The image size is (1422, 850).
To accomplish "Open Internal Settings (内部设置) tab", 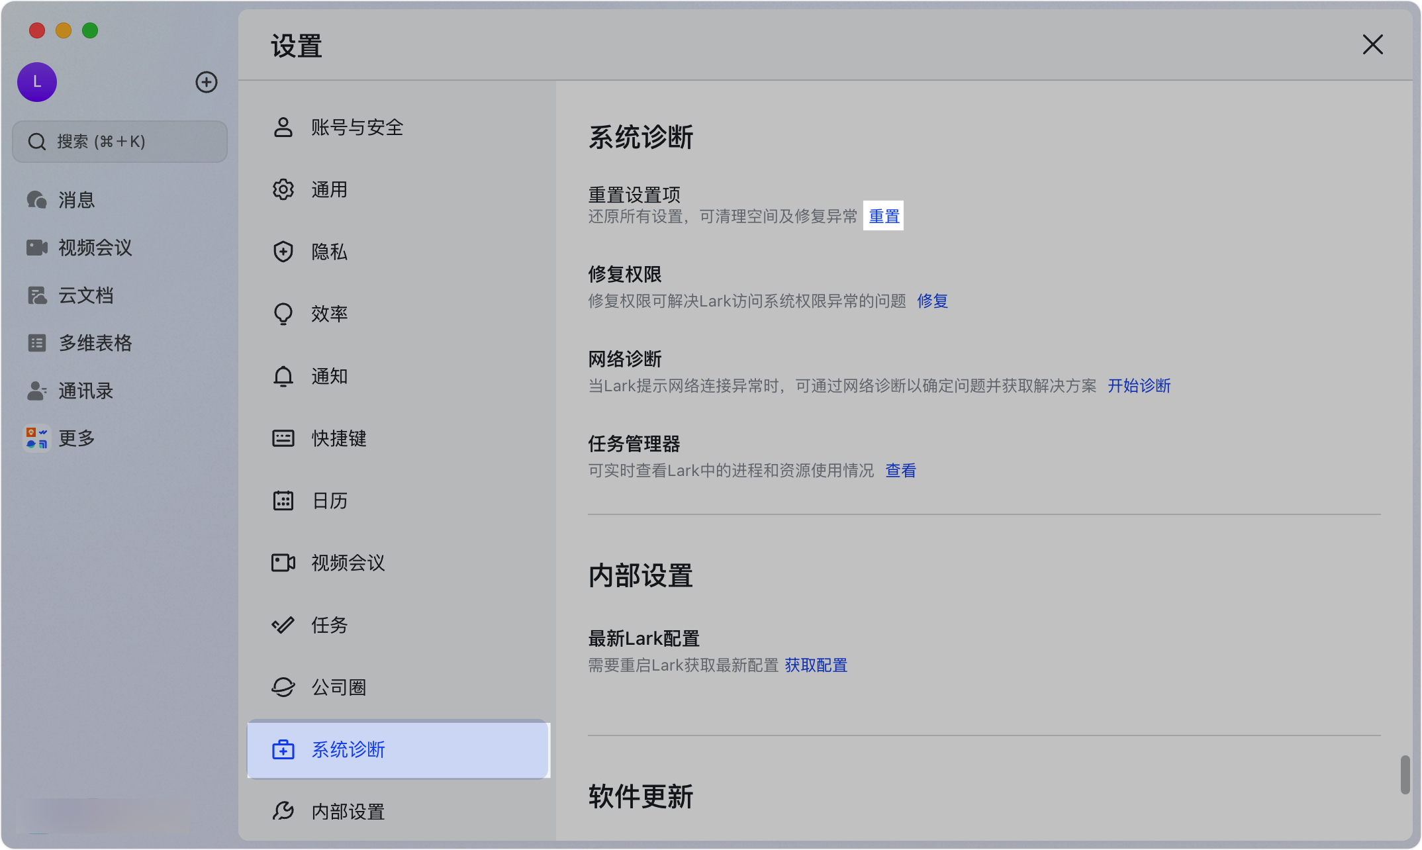I will point(348,812).
